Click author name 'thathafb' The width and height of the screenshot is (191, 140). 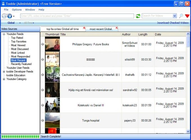130,75
